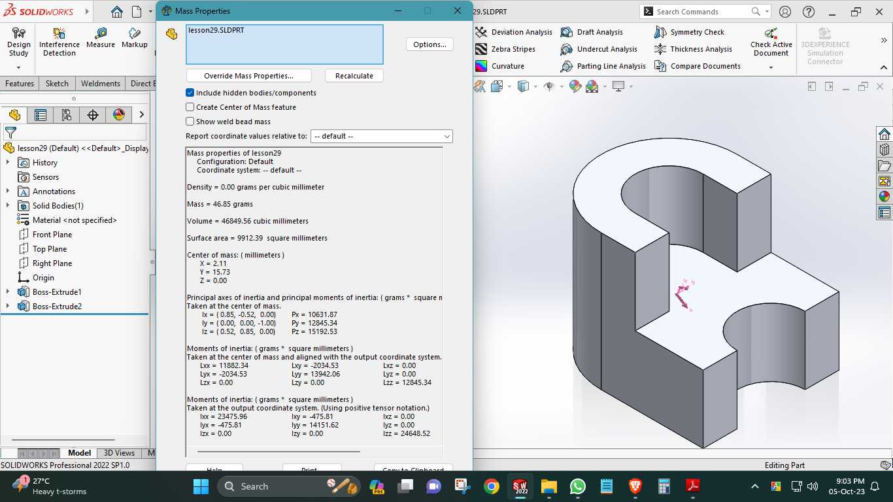Open coordinate system default dropdown
Viewport: 893px width, 502px height.
(382, 136)
